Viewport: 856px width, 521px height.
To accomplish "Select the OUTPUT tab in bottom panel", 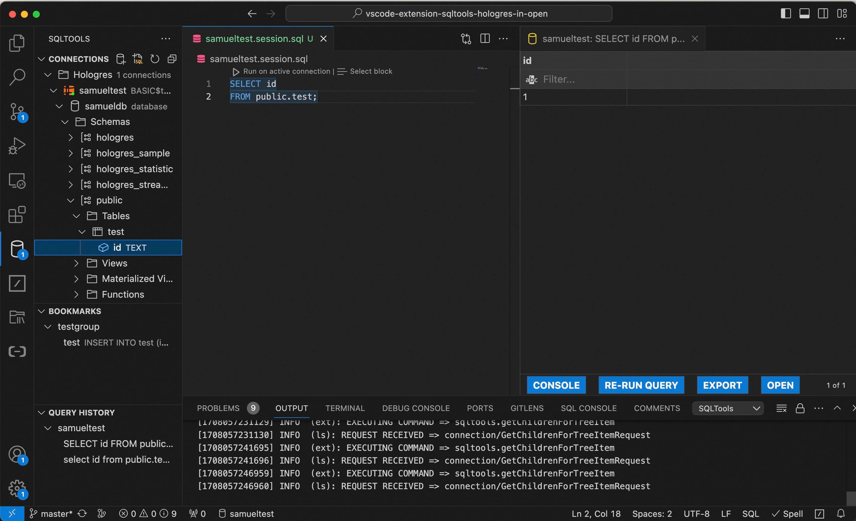I will click(292, 407).
